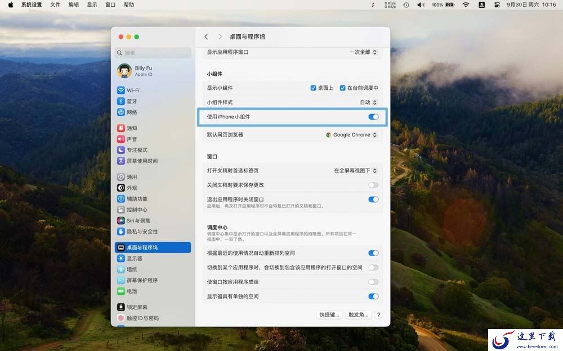Click the 100% battery status
Viewport: 563px width, 351px height.
click(443, 4)
